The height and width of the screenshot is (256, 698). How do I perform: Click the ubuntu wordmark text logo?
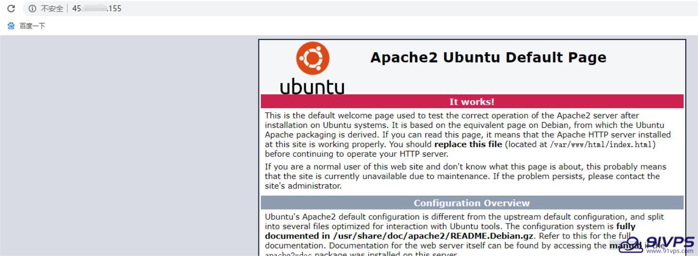click(312, 87)
